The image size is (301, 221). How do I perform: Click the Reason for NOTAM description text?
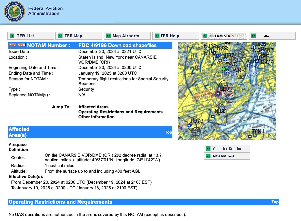coord(123,81)
